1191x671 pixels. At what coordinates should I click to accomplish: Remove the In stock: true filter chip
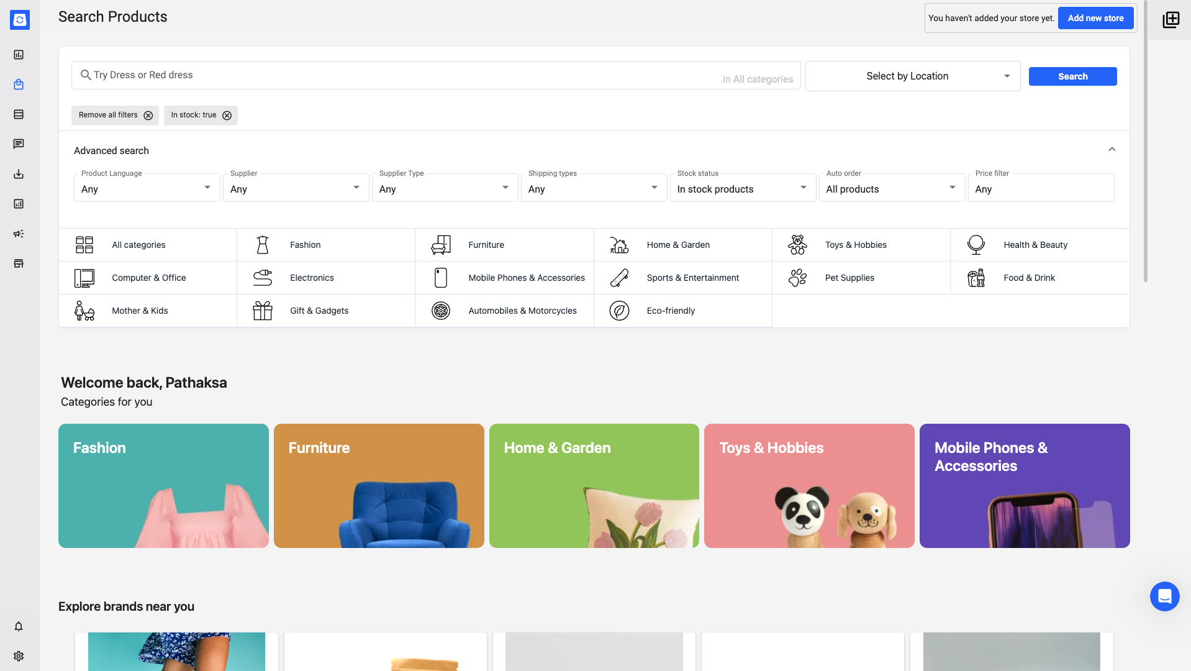[226, 116]
